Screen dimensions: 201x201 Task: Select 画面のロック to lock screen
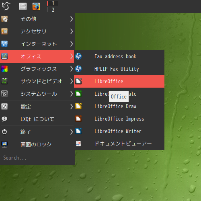click(37, 144)
